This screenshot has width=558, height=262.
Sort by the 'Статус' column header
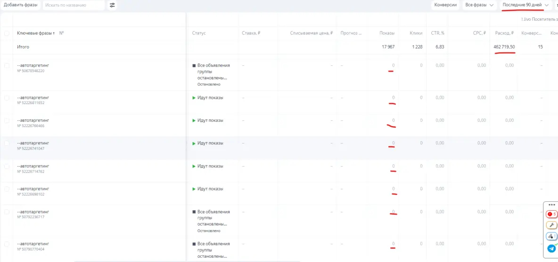pos(199,33)
